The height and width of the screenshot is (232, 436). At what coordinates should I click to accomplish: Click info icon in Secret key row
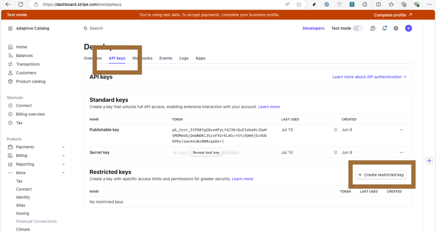[x=336, y=152]
